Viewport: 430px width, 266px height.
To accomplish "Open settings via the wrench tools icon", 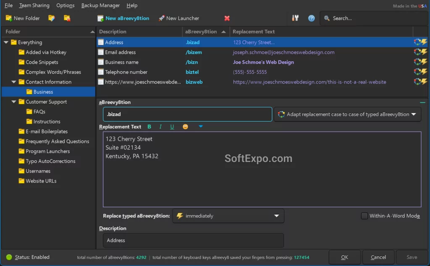I will tap(295, 18).
